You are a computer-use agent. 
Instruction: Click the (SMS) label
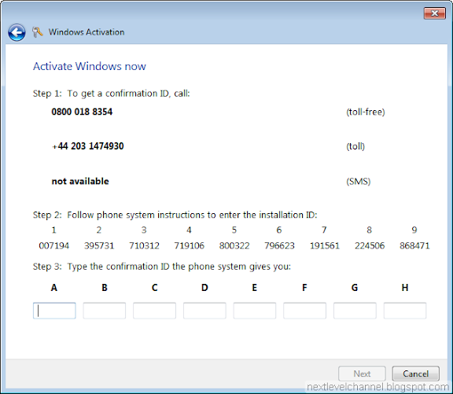pyautogui.click(x=359, y=182)
